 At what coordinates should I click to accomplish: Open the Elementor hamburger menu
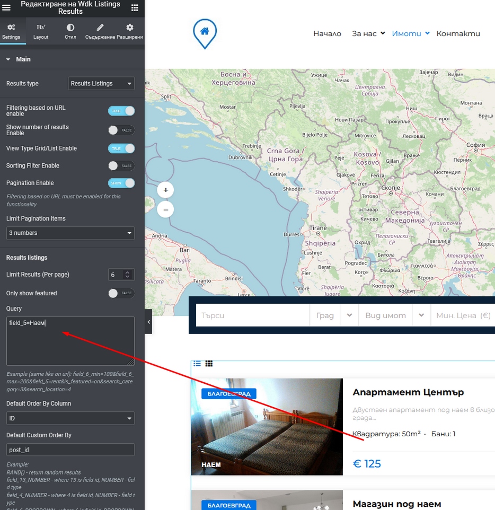[x=6, y=7]
